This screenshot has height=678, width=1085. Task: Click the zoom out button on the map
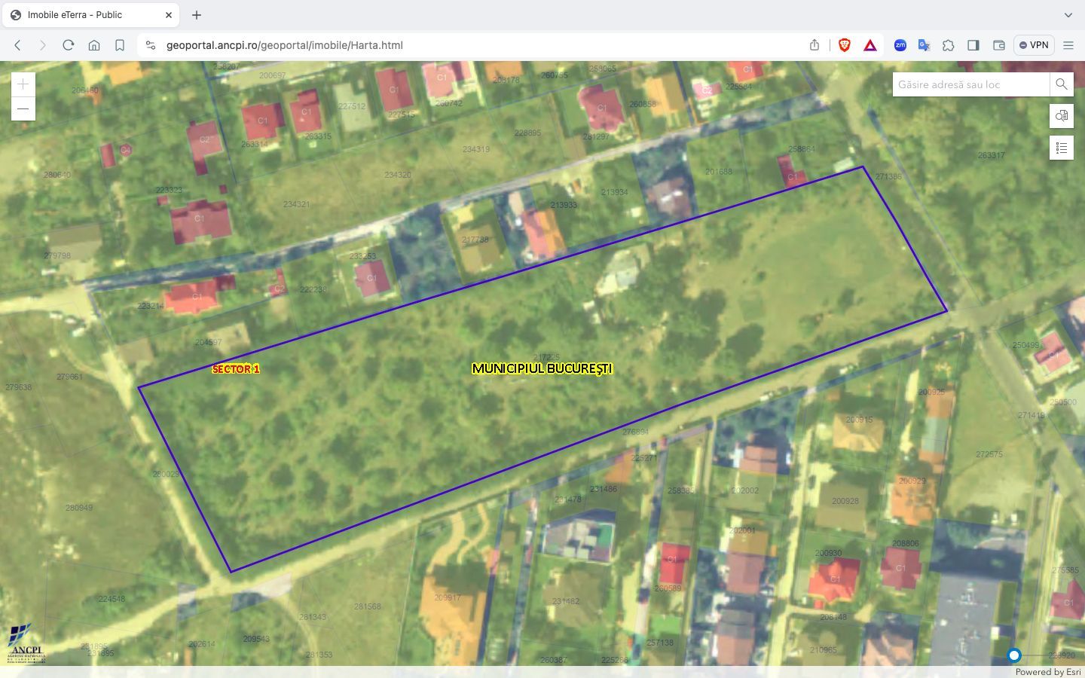[23, 108]
